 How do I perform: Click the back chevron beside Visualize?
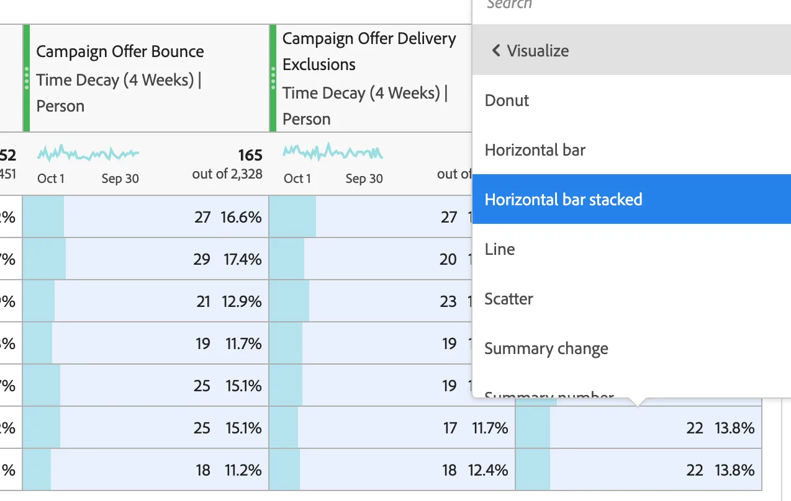tap(496, 50)
